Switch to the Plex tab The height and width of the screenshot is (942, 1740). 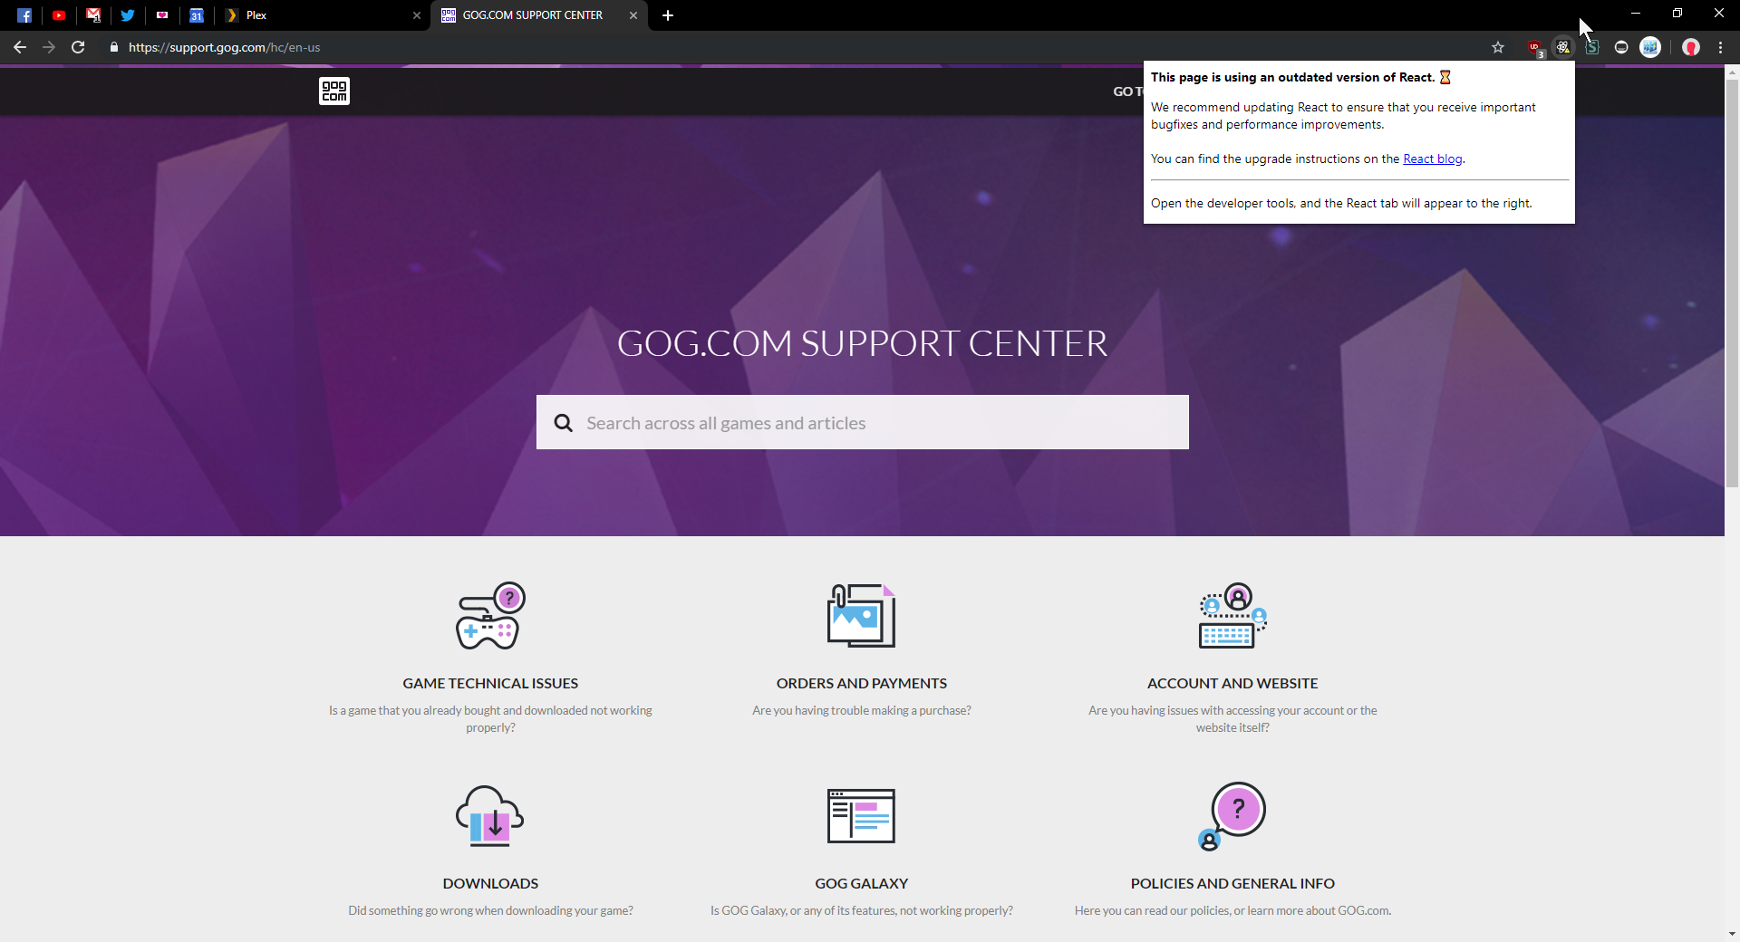(x=317, y=15)
